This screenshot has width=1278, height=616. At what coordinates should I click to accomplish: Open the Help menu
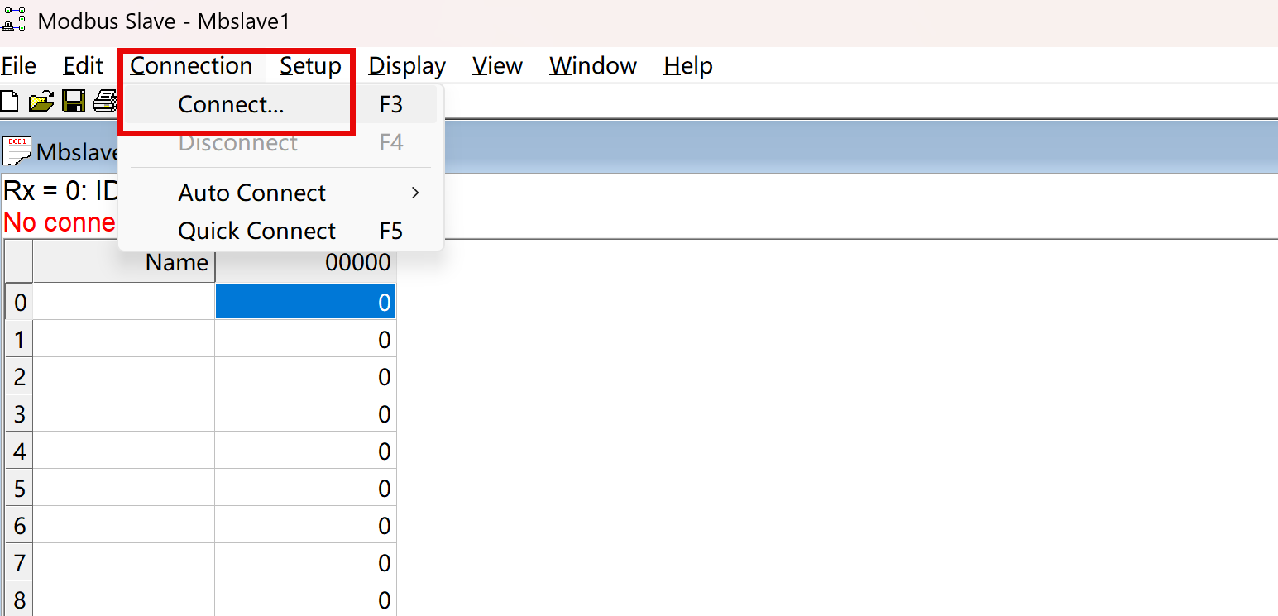click(x=687, y=66)
